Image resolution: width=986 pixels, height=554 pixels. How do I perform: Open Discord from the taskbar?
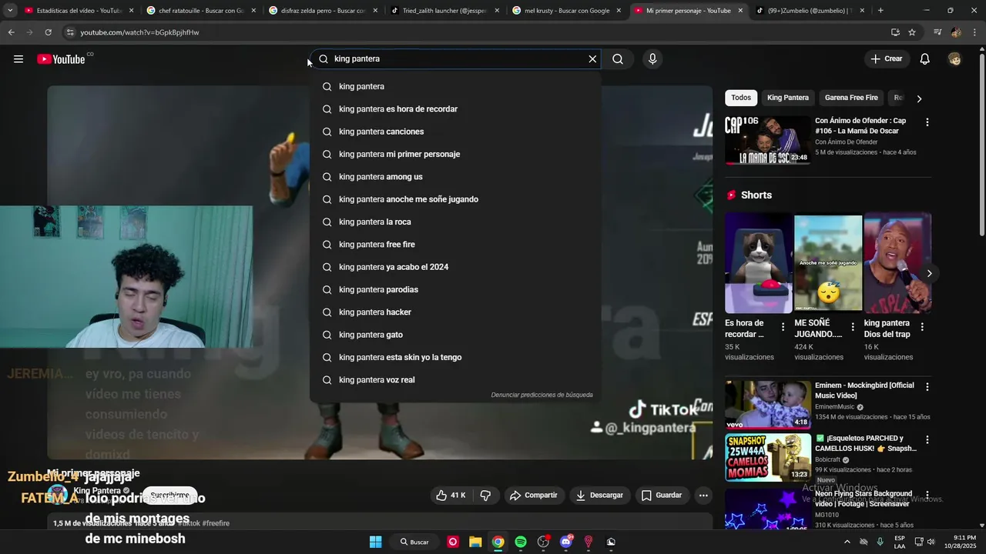pos(566,542)
